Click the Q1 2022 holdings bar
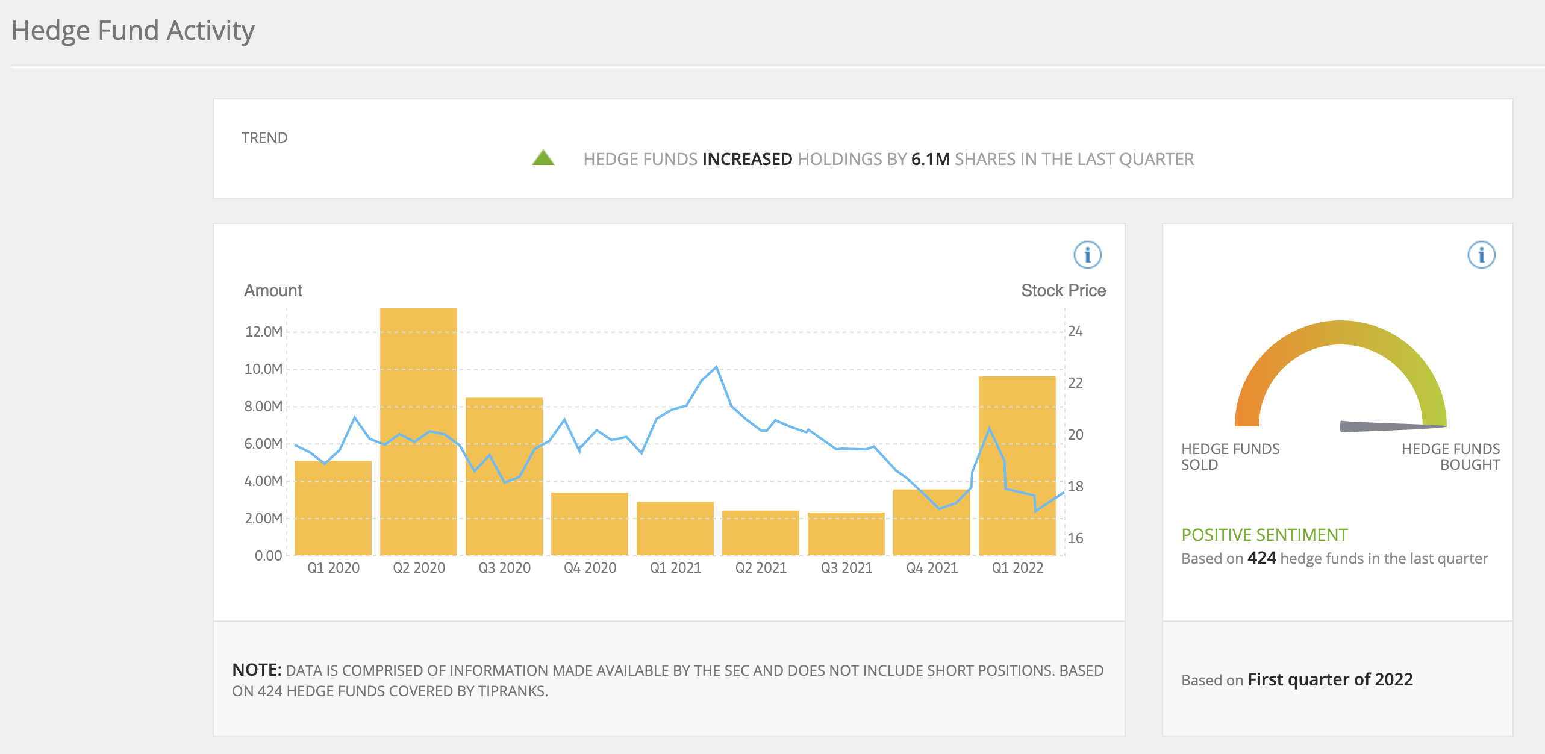The width and height of the screenshot is (1545, 754). 1017,466
